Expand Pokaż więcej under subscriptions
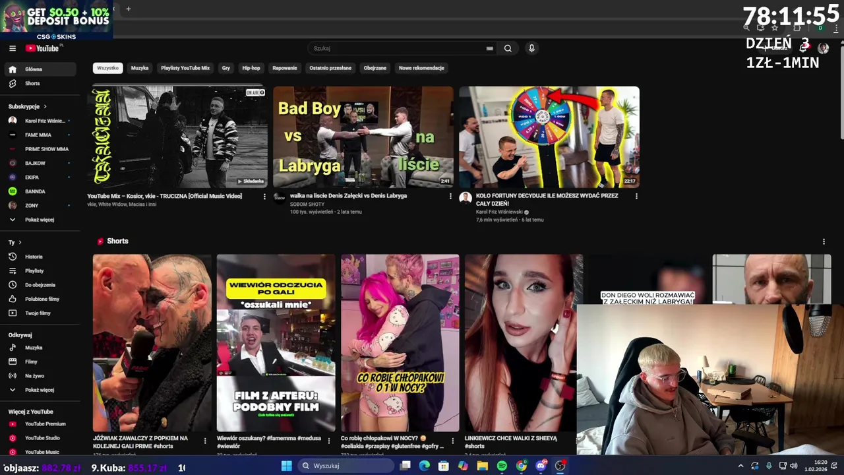 (41, 220)
